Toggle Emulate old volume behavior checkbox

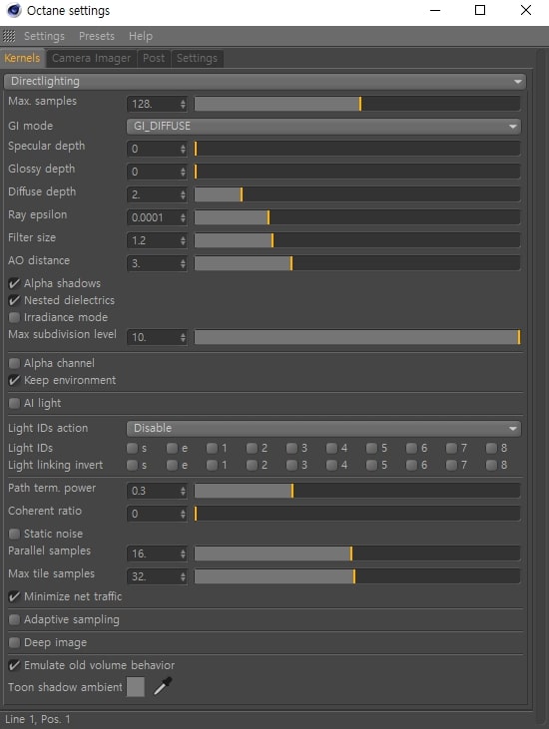pos(14,665)
